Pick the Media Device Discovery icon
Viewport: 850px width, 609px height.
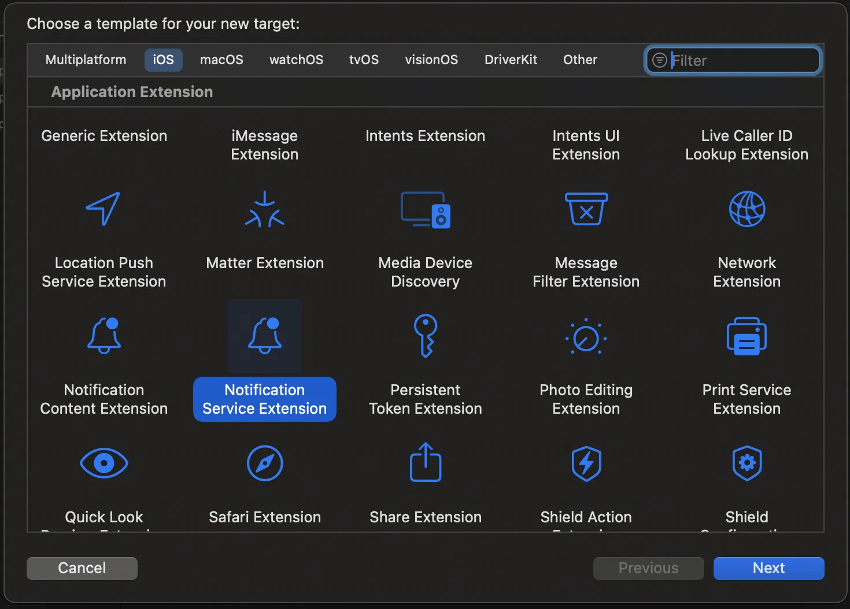click(426, 209)
